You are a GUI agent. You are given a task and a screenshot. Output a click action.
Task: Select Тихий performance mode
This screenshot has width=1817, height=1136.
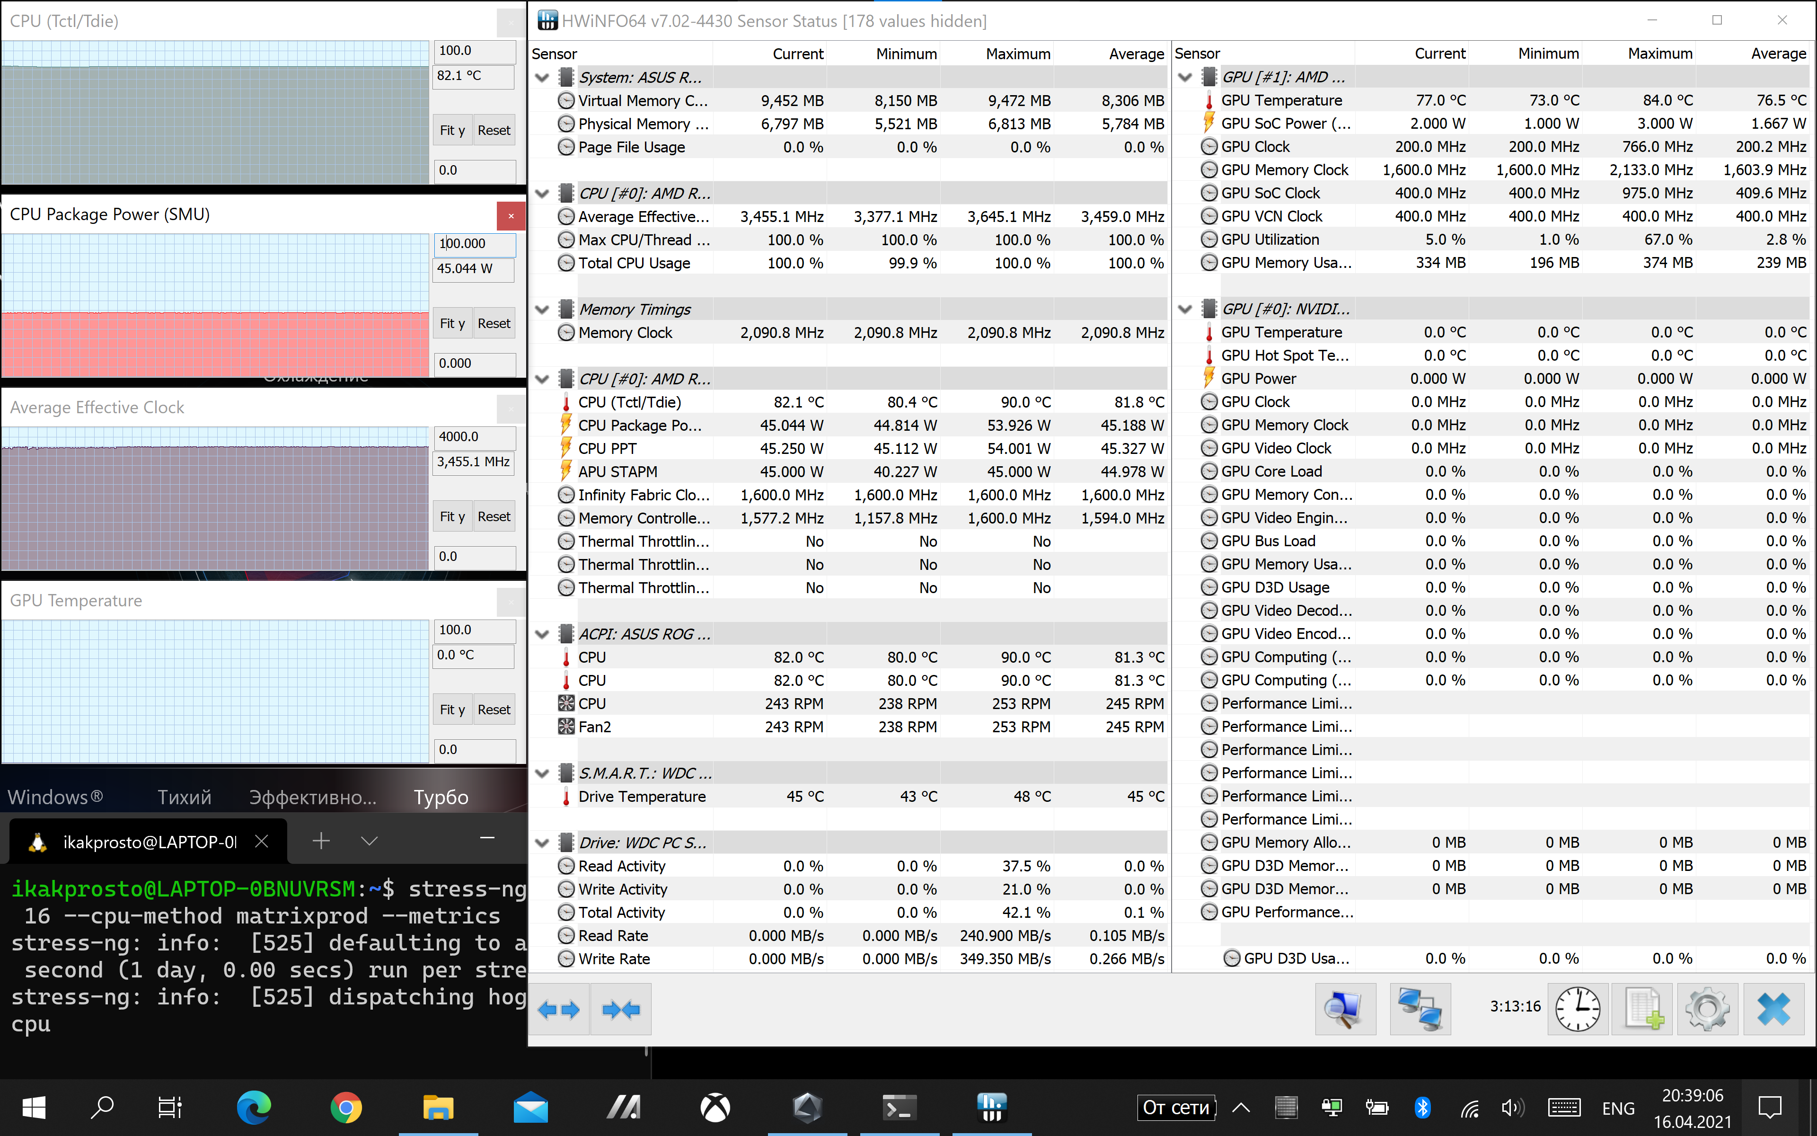(185, 797)
